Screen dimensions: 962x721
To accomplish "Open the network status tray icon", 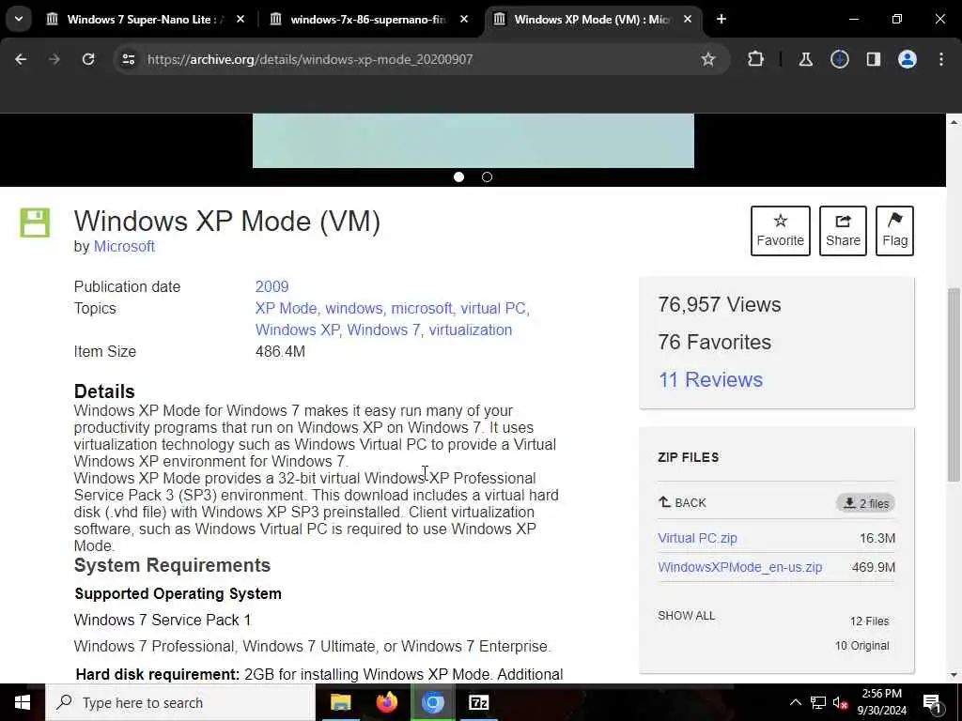I will coord(818,702).
